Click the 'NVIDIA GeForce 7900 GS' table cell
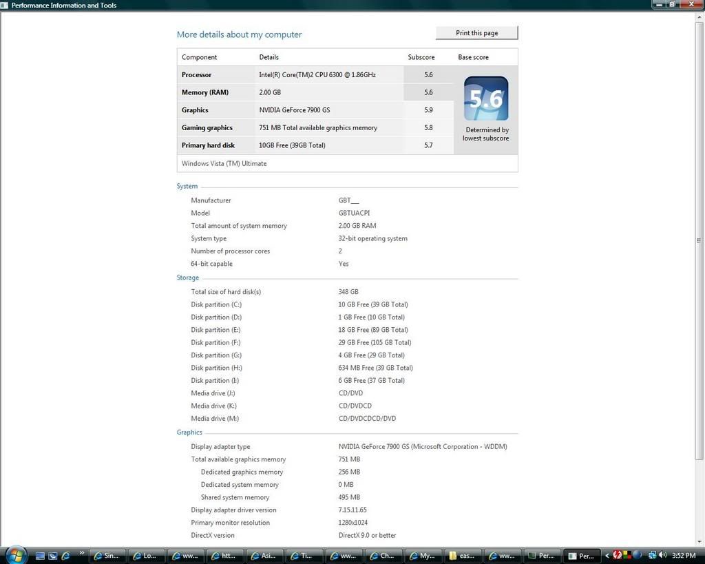Viewport: 705px width, 564px height. (x=295, y=109)
